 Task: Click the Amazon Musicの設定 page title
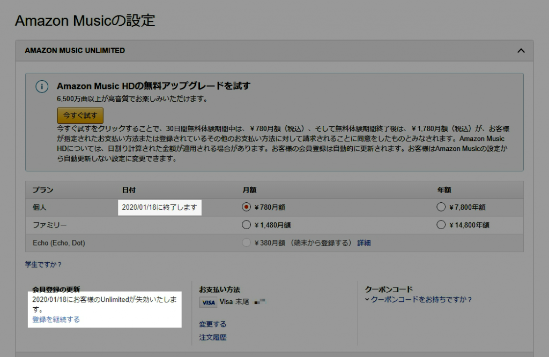[x=85, y=21]
